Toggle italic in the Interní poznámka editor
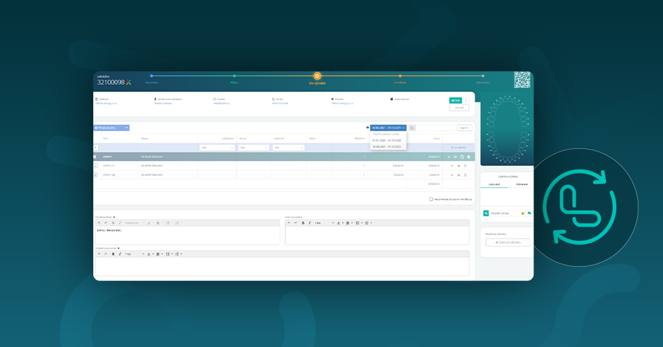This screenshot has height=347, width=663. [x=309, y=223]
